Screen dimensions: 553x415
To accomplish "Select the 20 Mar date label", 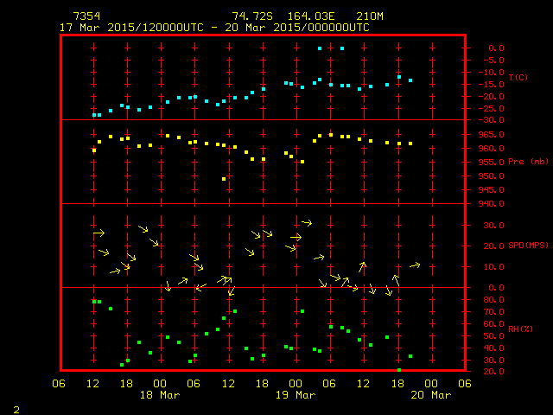I will click(429, 395).
